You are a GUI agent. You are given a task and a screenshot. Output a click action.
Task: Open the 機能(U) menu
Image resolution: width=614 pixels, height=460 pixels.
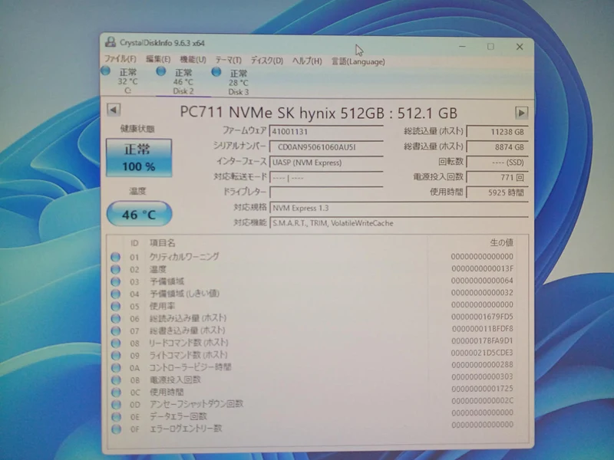point(193,60)
